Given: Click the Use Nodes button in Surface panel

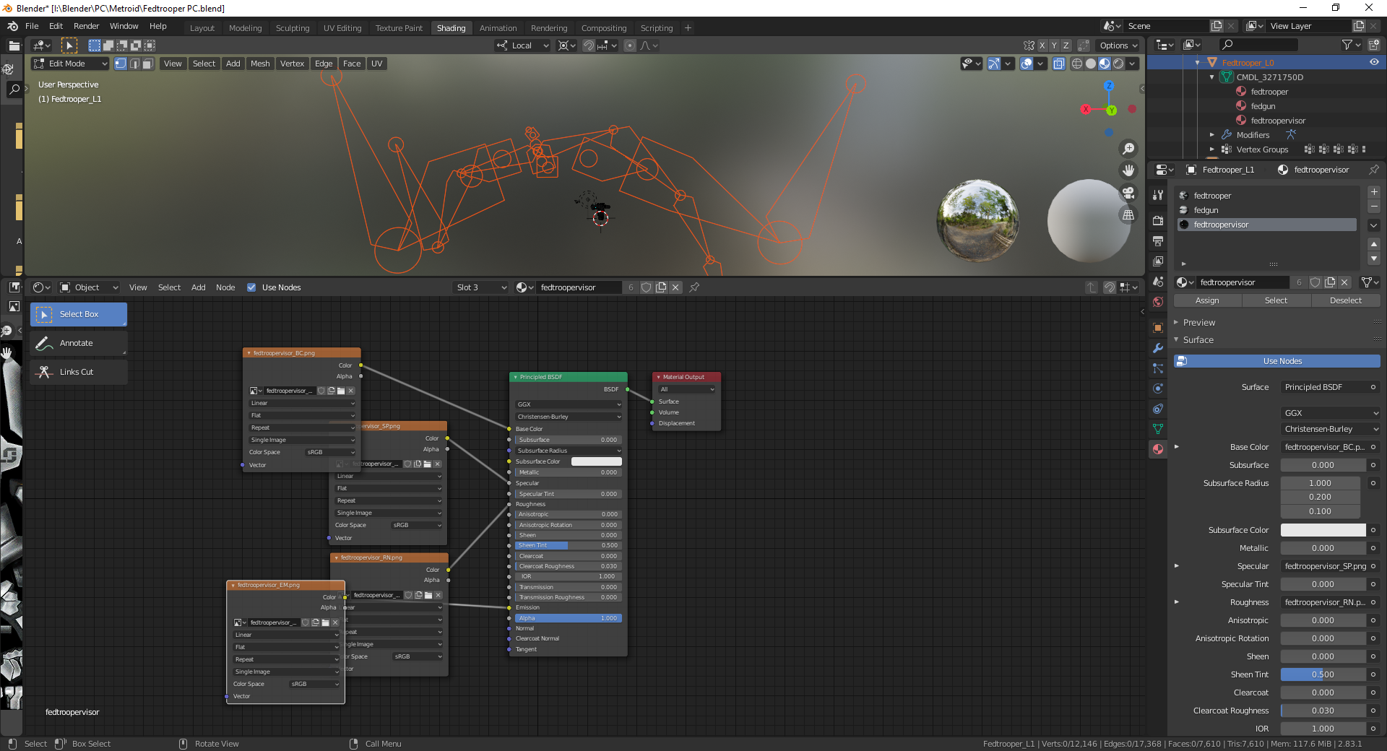Looking at the screenshot, I should (x=1277, y=361).
